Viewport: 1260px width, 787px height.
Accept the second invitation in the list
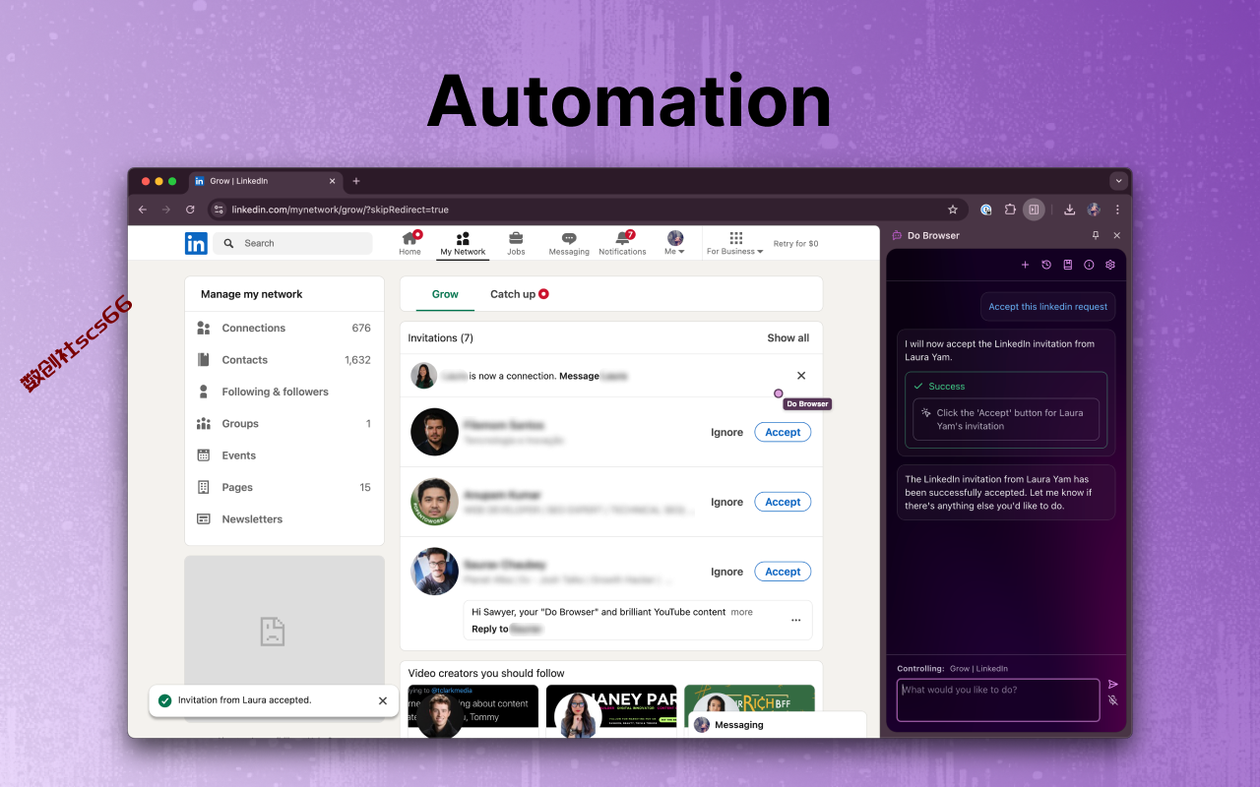point(783,502)
